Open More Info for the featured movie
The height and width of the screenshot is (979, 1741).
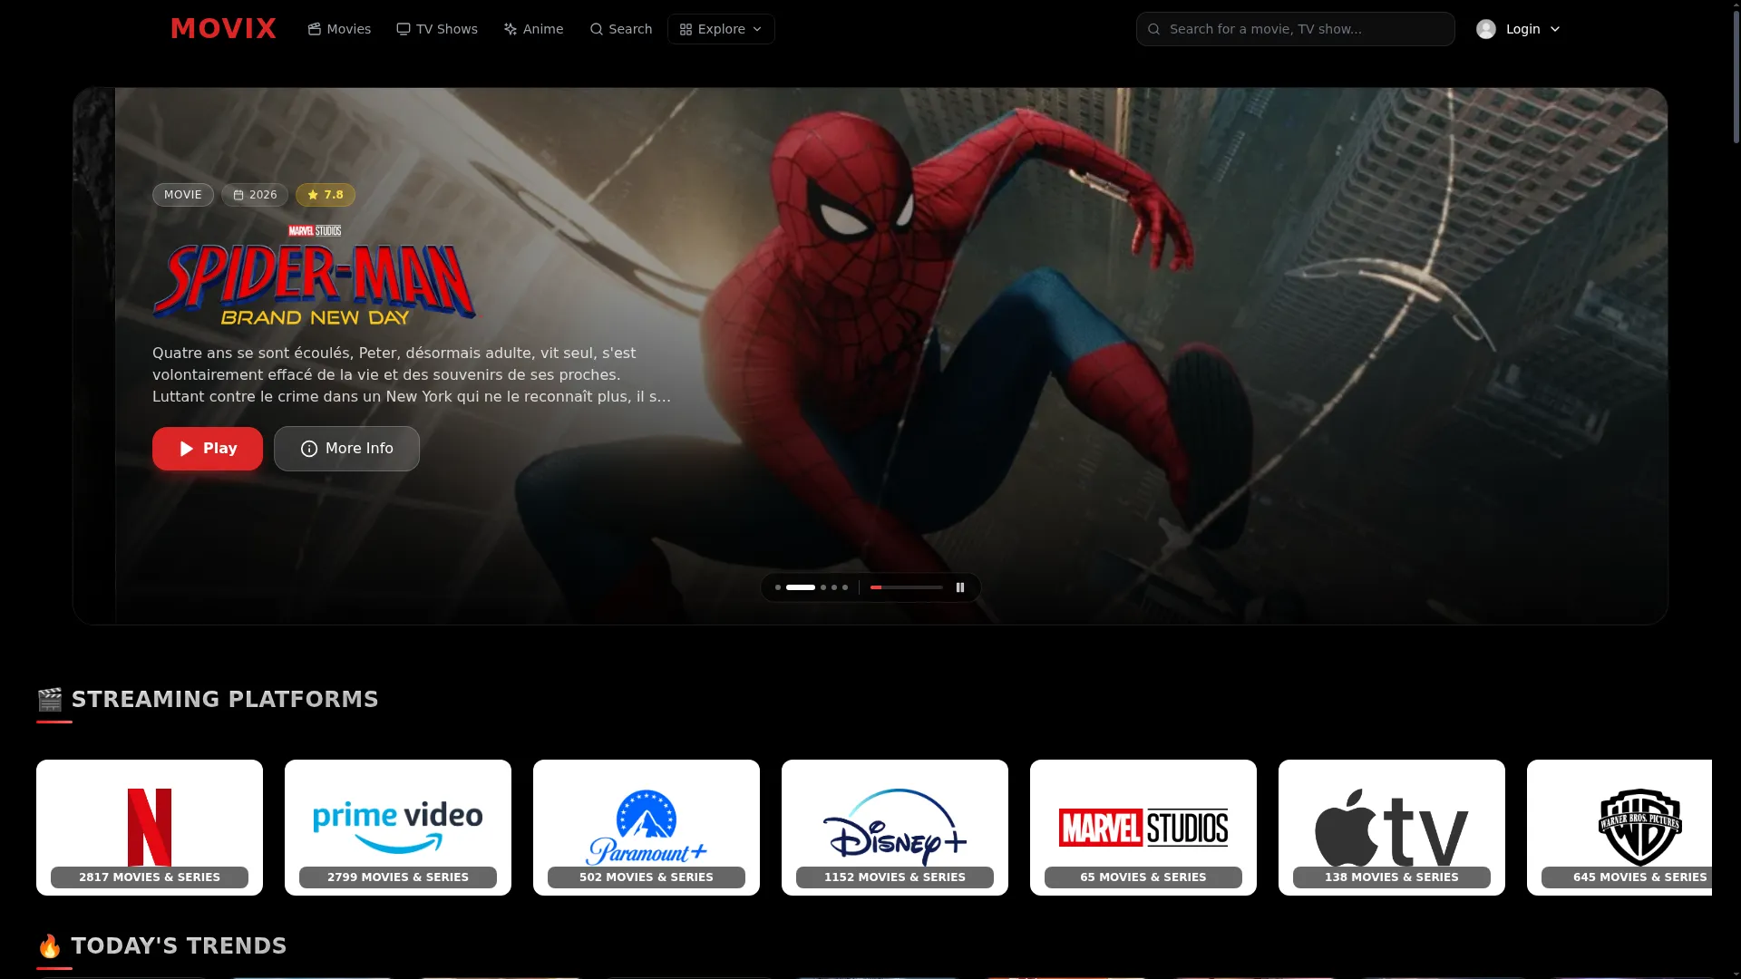tap(346, 449)
